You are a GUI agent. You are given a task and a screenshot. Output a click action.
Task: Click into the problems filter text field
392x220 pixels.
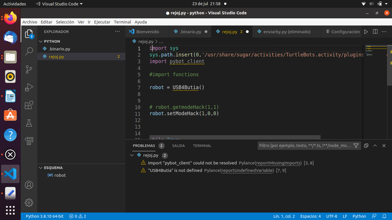pyautogui.click(x=305, y=146)
